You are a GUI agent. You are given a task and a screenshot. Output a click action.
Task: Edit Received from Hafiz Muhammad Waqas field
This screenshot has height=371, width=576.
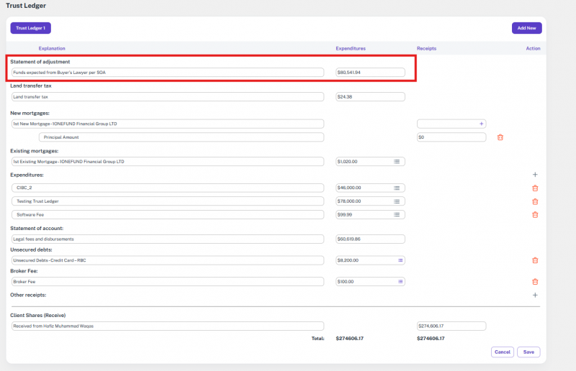(167, 326)
